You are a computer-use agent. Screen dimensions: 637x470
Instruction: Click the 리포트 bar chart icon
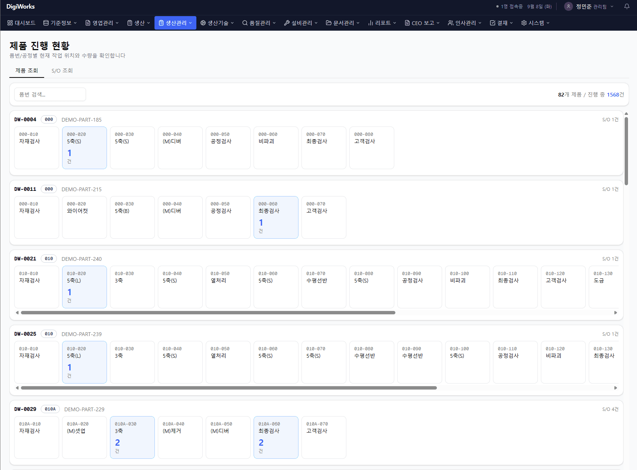tap(371, 23)
